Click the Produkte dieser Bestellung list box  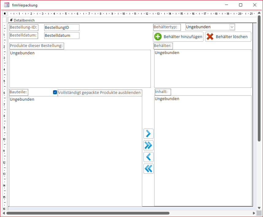pos(80,69)
